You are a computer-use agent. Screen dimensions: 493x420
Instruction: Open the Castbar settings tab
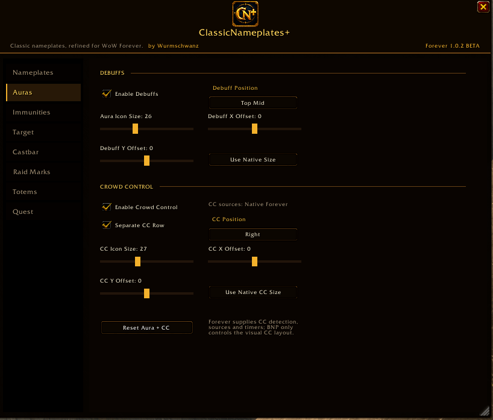click(x=43, y=152)
